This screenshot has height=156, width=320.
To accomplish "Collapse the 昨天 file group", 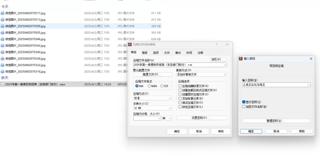I will [0, 78].
